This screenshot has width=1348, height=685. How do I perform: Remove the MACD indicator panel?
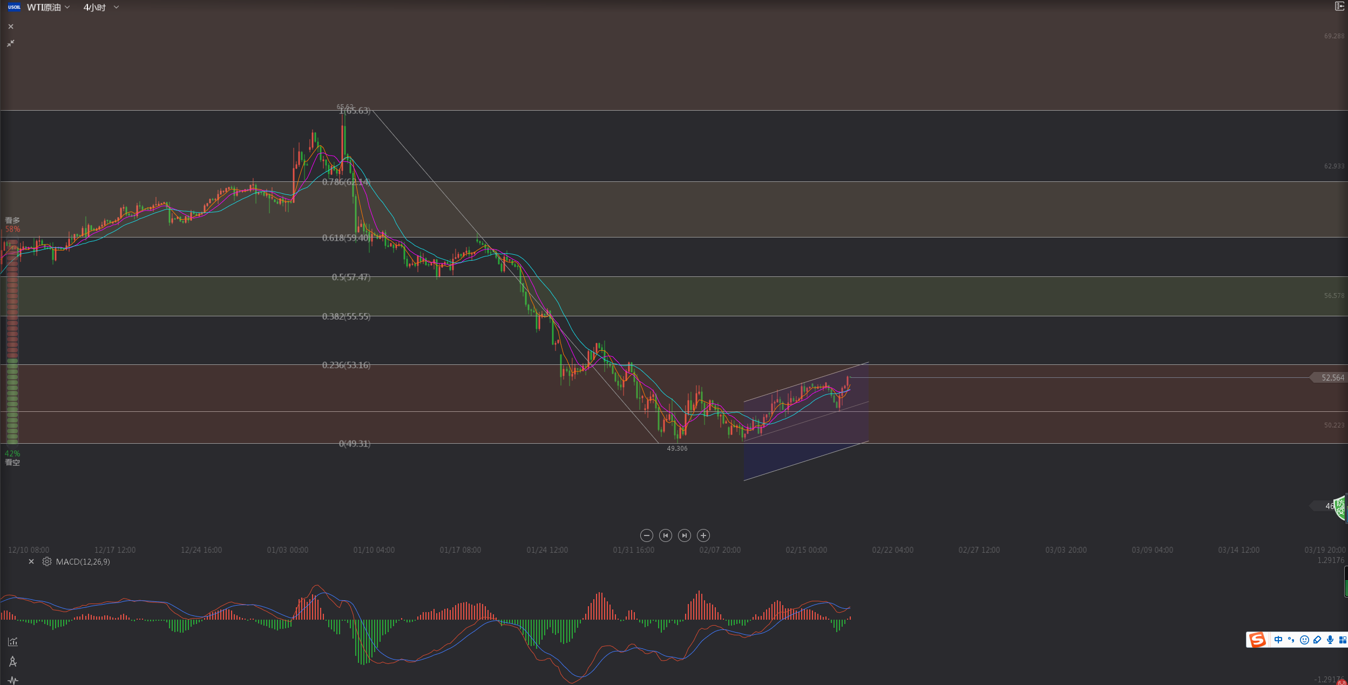31,561
